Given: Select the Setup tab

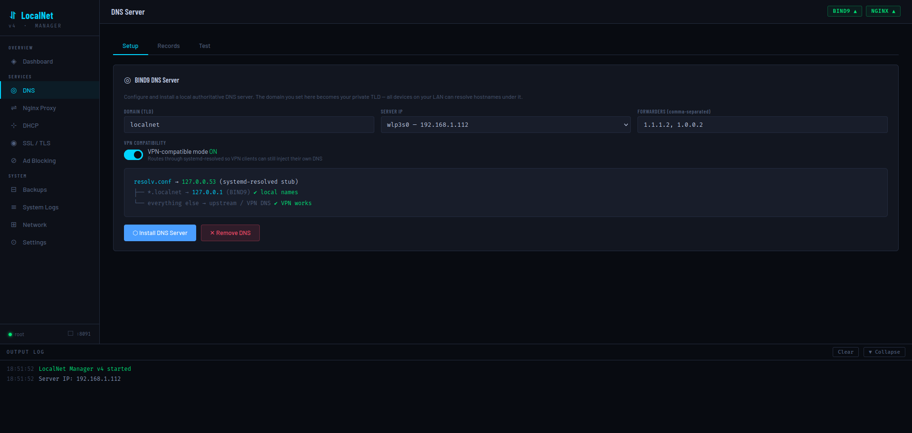Looking at the screenshot, I should (x=131, y=46).
